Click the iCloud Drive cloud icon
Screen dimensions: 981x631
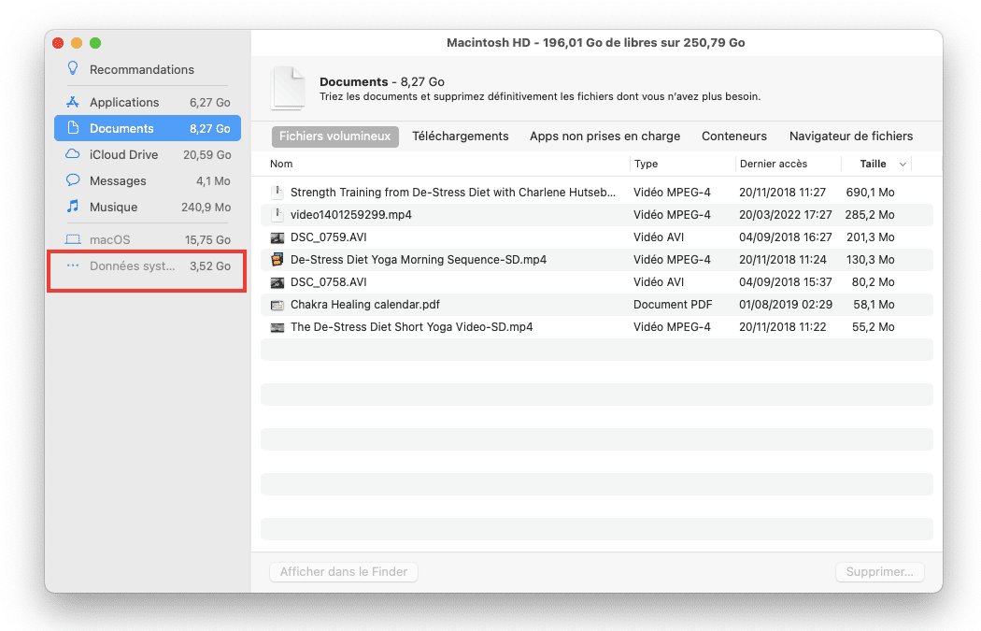[73, 154]
